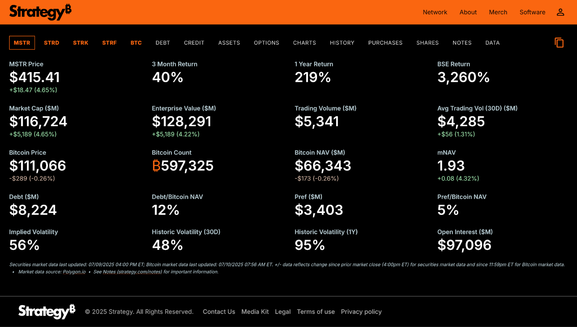Click the Historic Volatility (30D) 48% value
Screen dimensions: 577x327
click(167, 245)
